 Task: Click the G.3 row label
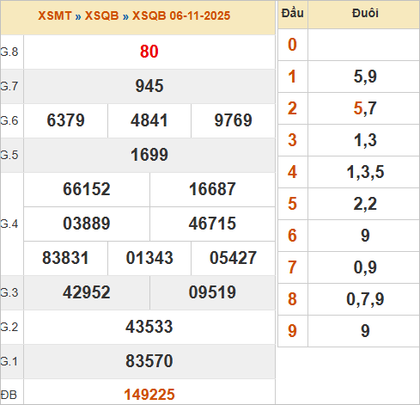tap(9, 292)
